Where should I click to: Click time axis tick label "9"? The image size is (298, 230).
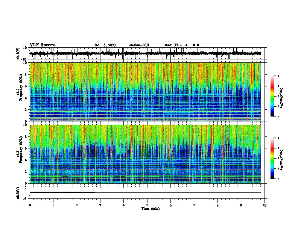tap(241, 205)
